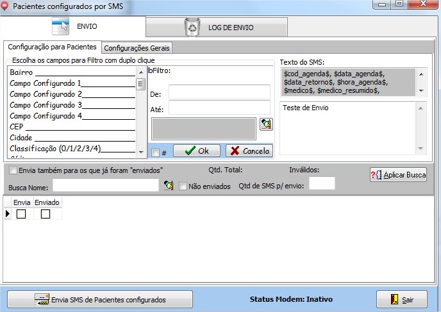Click the search icon next to Busca Nome
This screenshot has width=441, height=312.
click(x=169, y=185)
